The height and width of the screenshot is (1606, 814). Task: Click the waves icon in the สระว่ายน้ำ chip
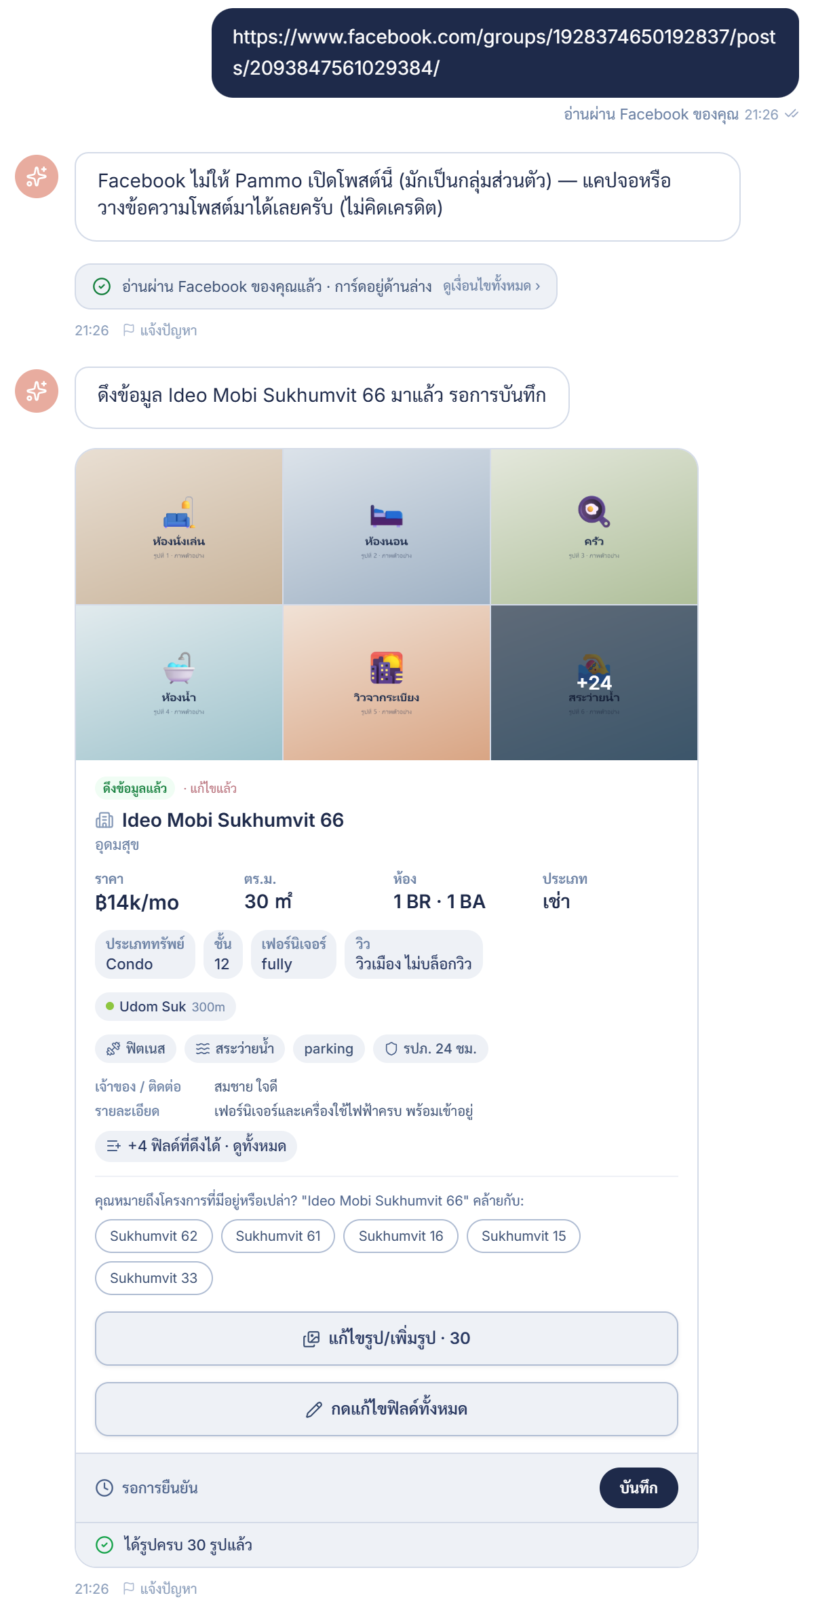pyautogui.click(x=203, y=1049)
